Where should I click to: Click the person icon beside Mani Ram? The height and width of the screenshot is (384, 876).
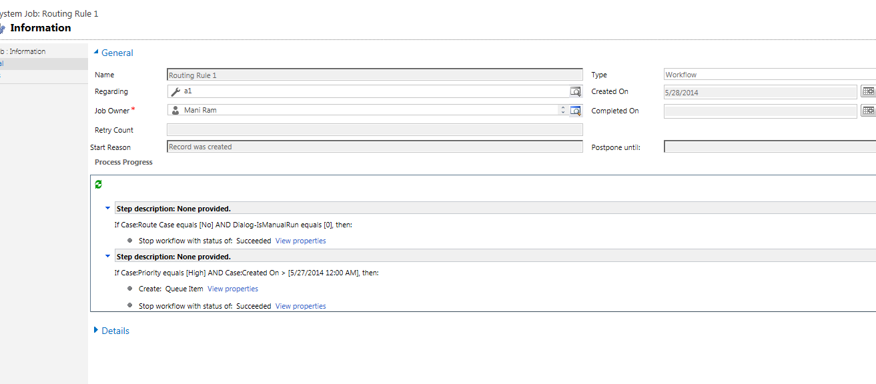[175, 110]
